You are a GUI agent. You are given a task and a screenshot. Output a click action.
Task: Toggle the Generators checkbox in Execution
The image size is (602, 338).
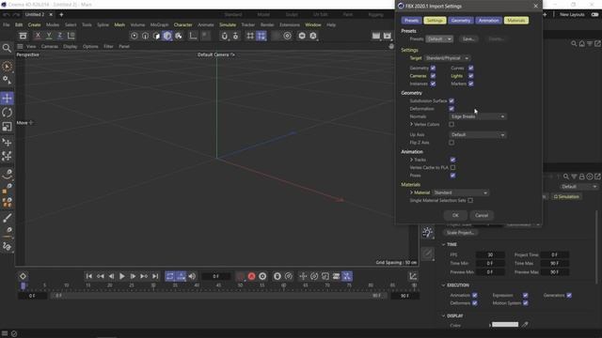click(x=569, y=295)
